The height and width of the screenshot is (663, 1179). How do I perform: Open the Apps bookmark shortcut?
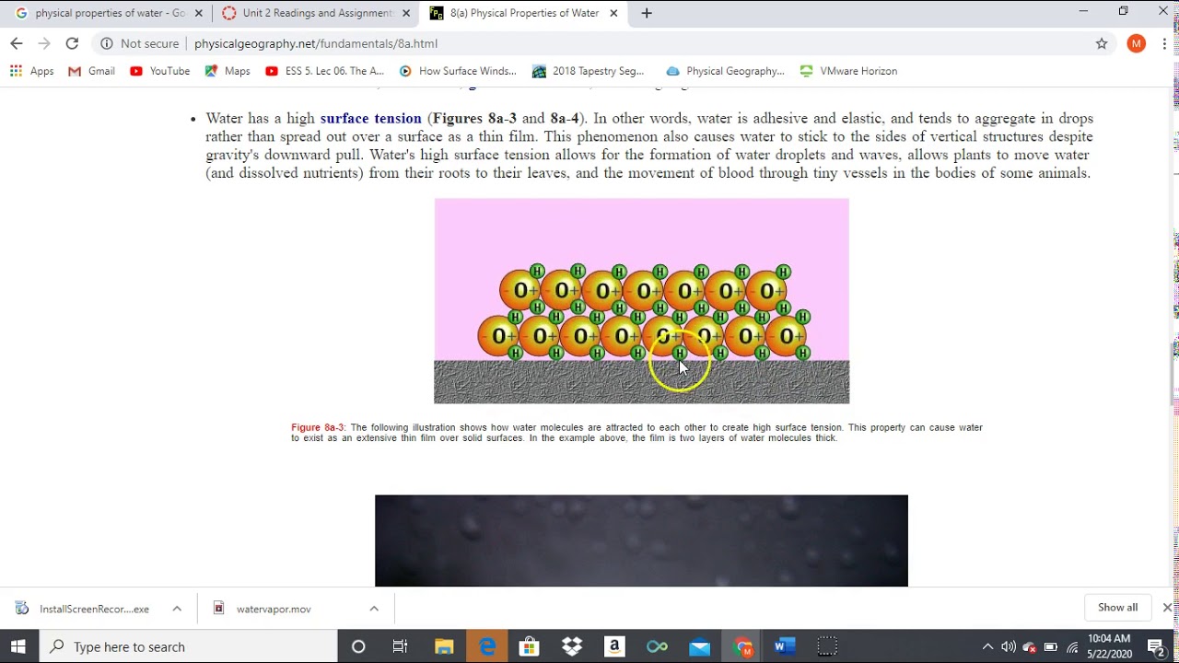click(x=32, y=71)
